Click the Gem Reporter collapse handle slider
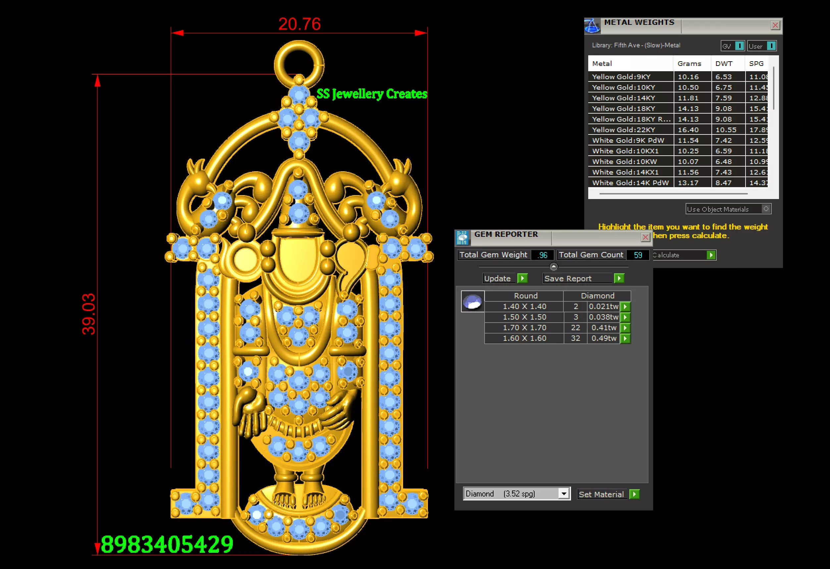This screenshot has height=569, width=830. 553,267
